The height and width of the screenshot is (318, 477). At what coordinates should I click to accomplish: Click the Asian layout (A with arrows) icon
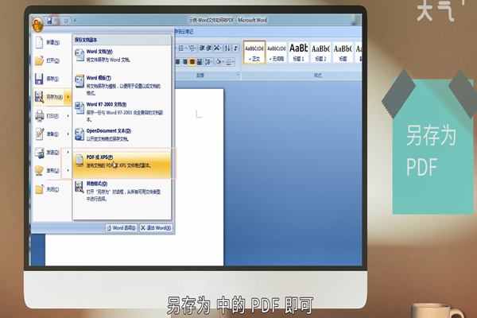coord(218,48)
